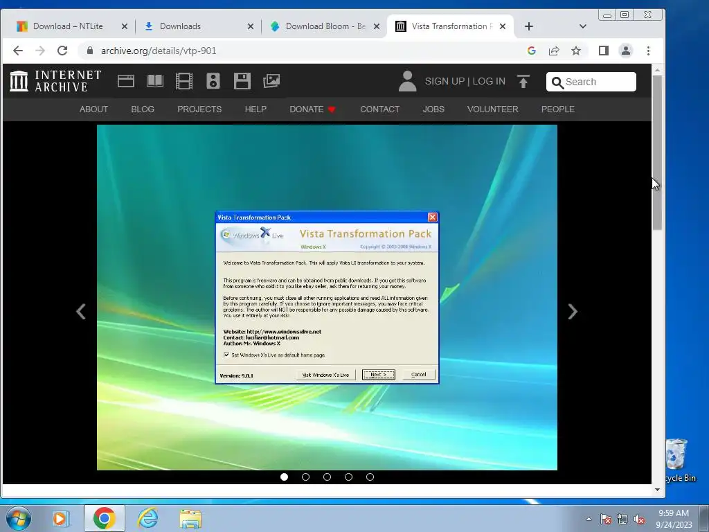Click the SIGN UP link

(x=445, y=82)
